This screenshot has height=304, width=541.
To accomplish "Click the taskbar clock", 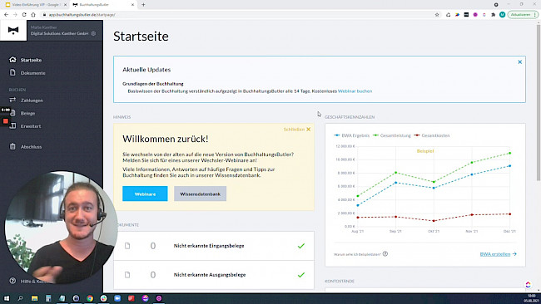I will [532, 298].
